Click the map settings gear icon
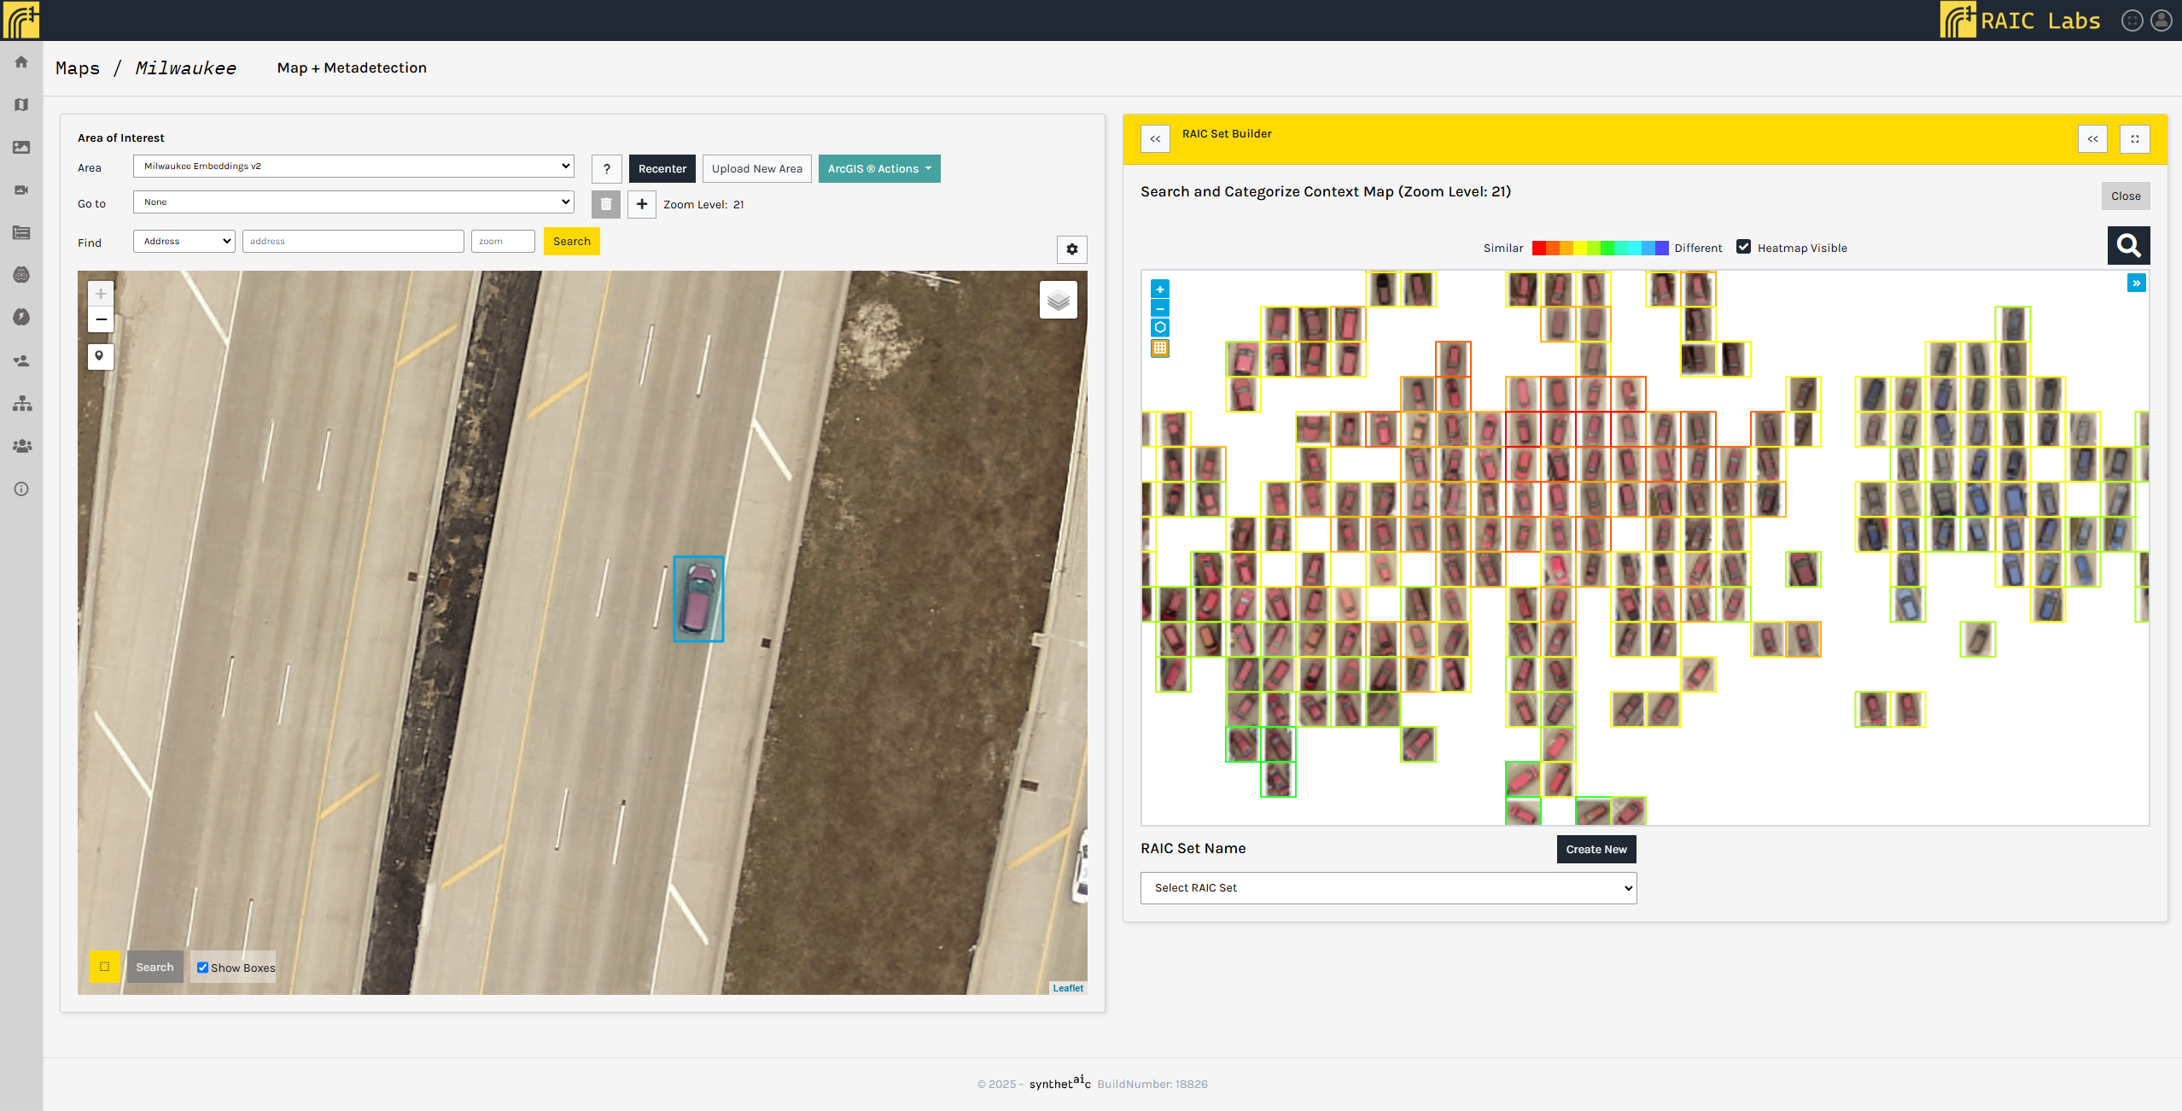2182x1111 pixels. tap(1072, 249)
